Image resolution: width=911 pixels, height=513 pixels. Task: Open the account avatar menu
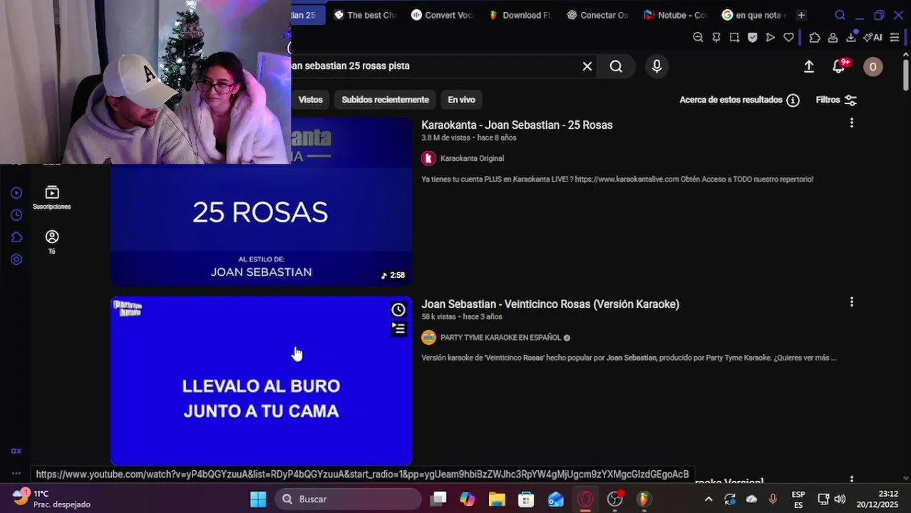pos(873,66)
